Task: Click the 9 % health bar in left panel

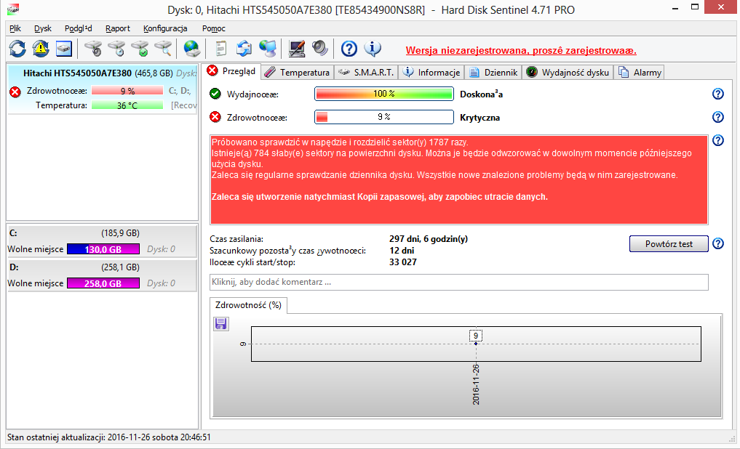Action: click(127, 91)
